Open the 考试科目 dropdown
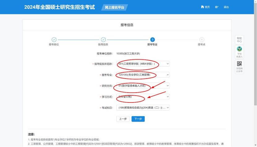Screen dimensions: 257x147 143,108
